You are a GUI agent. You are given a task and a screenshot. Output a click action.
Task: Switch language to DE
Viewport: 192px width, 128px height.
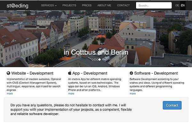[x=177, y=5]
